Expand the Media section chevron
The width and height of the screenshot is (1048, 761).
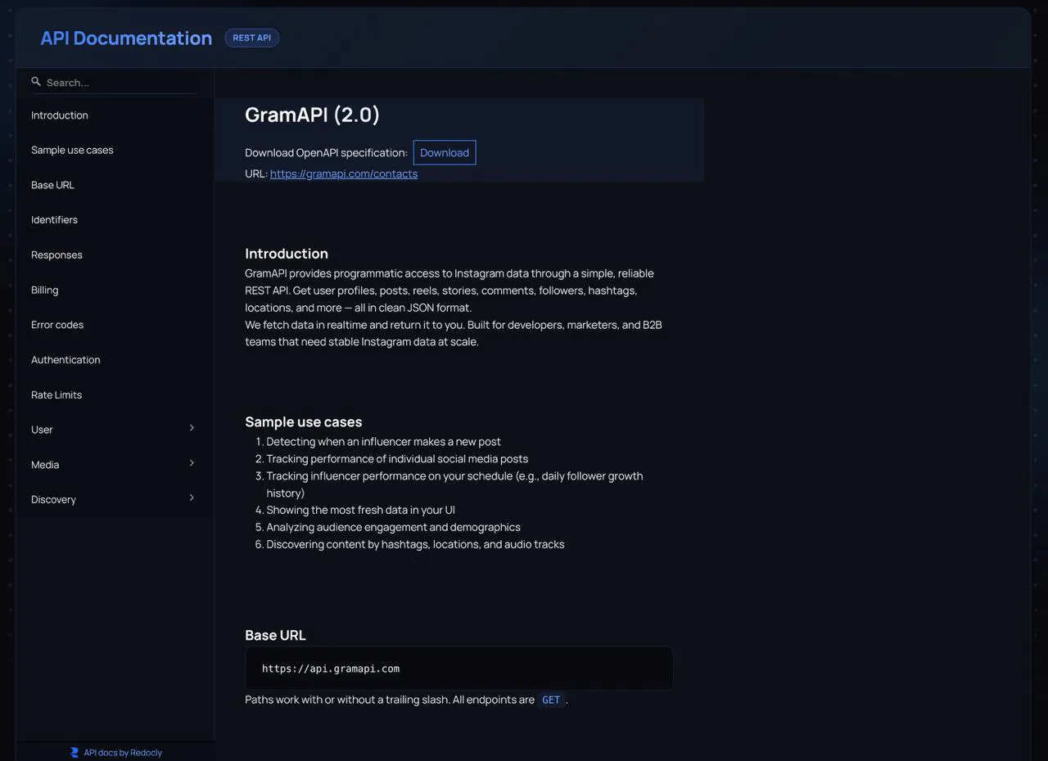coord(192,463)
